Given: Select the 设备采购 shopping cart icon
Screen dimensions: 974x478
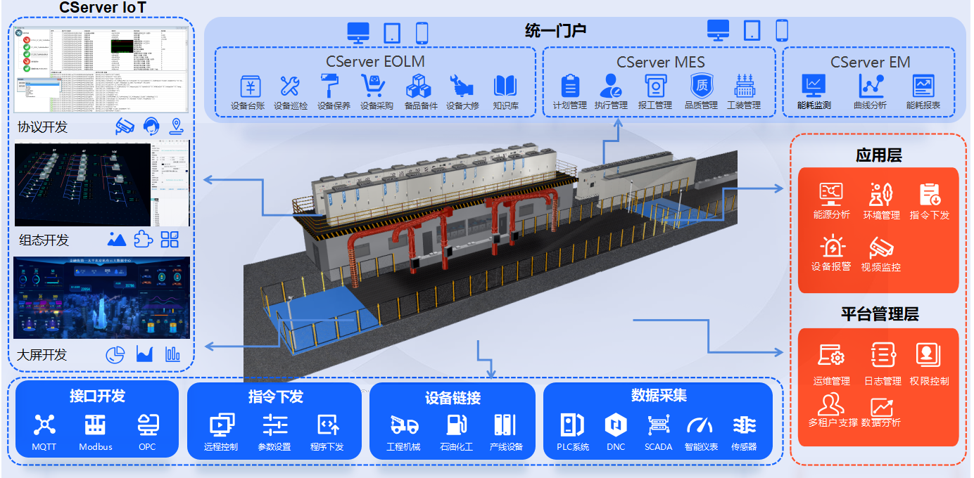Looking at the screenshot, I should 374,86.
